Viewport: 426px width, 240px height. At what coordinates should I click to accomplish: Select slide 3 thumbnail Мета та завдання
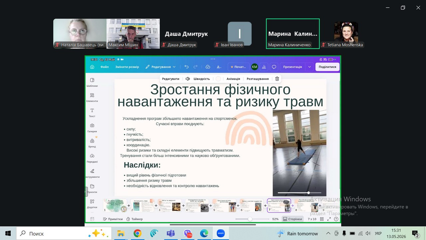point(170,205)
